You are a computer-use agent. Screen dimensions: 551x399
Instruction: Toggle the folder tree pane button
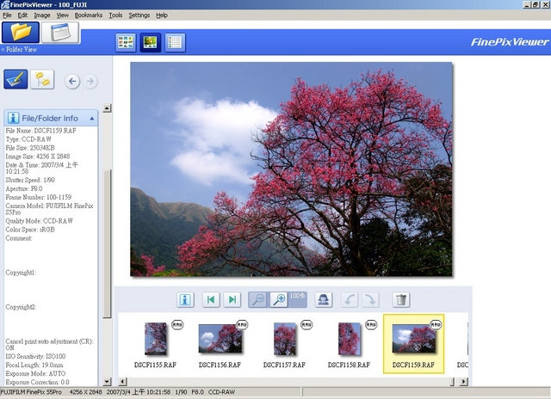pyautogui.click(x=42, y=79)
